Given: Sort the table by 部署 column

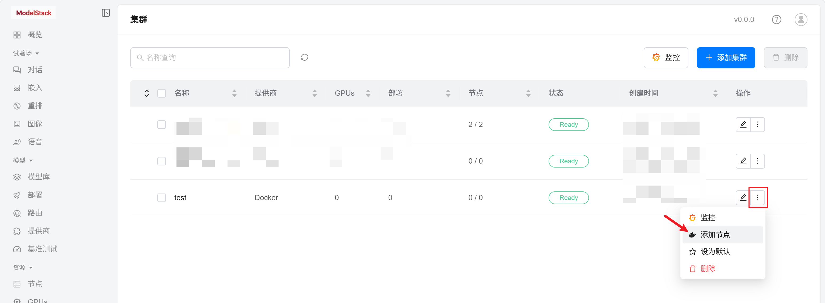Looking at the screenshot, I should (x=448, y=93).
